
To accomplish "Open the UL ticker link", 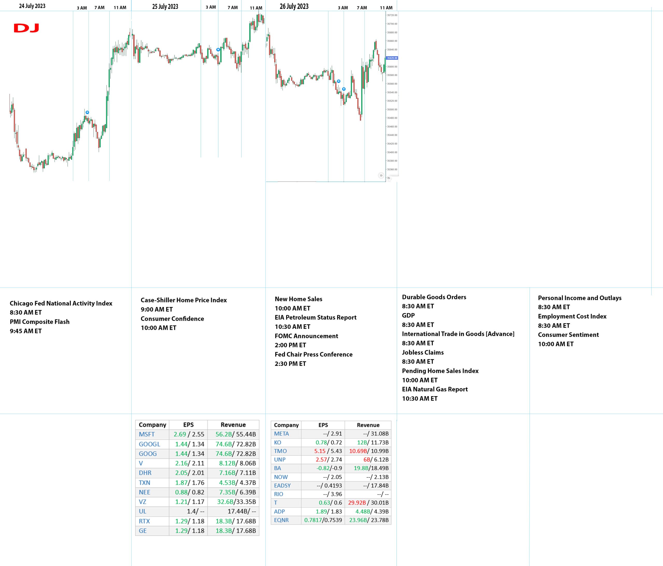I will click(x=142, y=511).
